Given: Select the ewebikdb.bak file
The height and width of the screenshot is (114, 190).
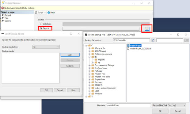Looking at the screenshot, I should pyautogui.click(x=135, y=46).
